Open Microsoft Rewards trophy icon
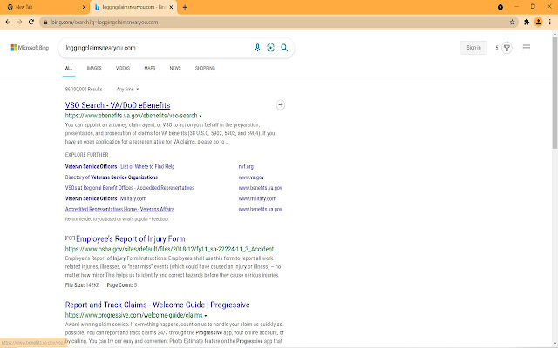The height and width of the screenshot is (348, 558). tap(507, 48)
